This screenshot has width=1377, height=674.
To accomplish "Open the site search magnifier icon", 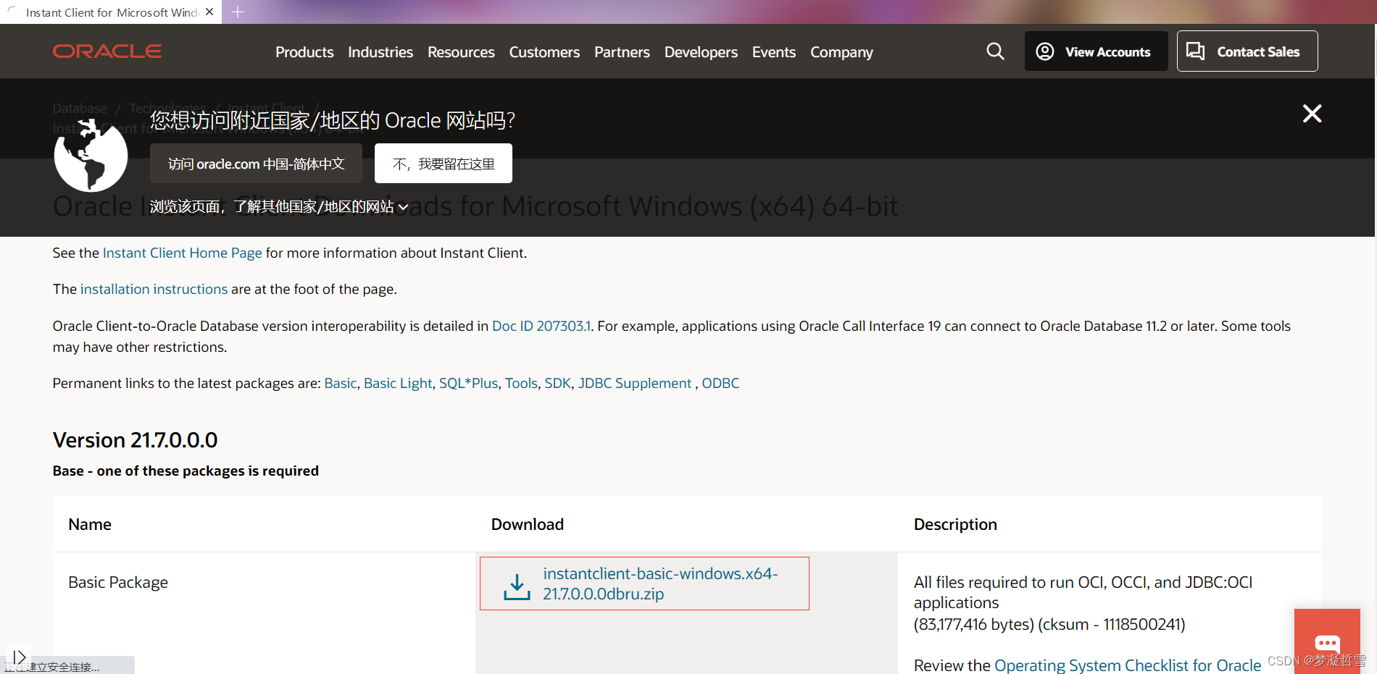I will point(996,51).
